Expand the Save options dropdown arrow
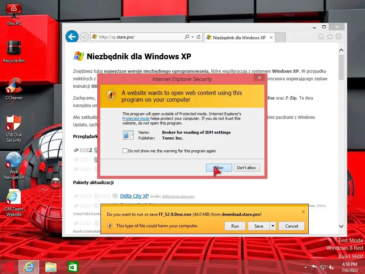Viewport: 365px width, 274px height. pos(273,226)
